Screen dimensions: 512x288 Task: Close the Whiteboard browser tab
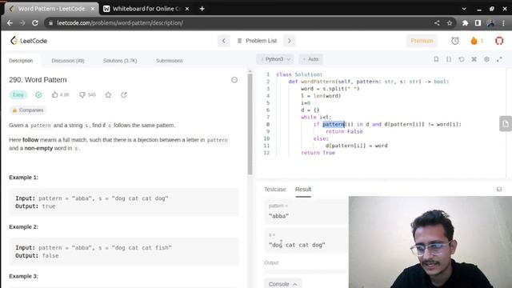(x=187, y=9)
